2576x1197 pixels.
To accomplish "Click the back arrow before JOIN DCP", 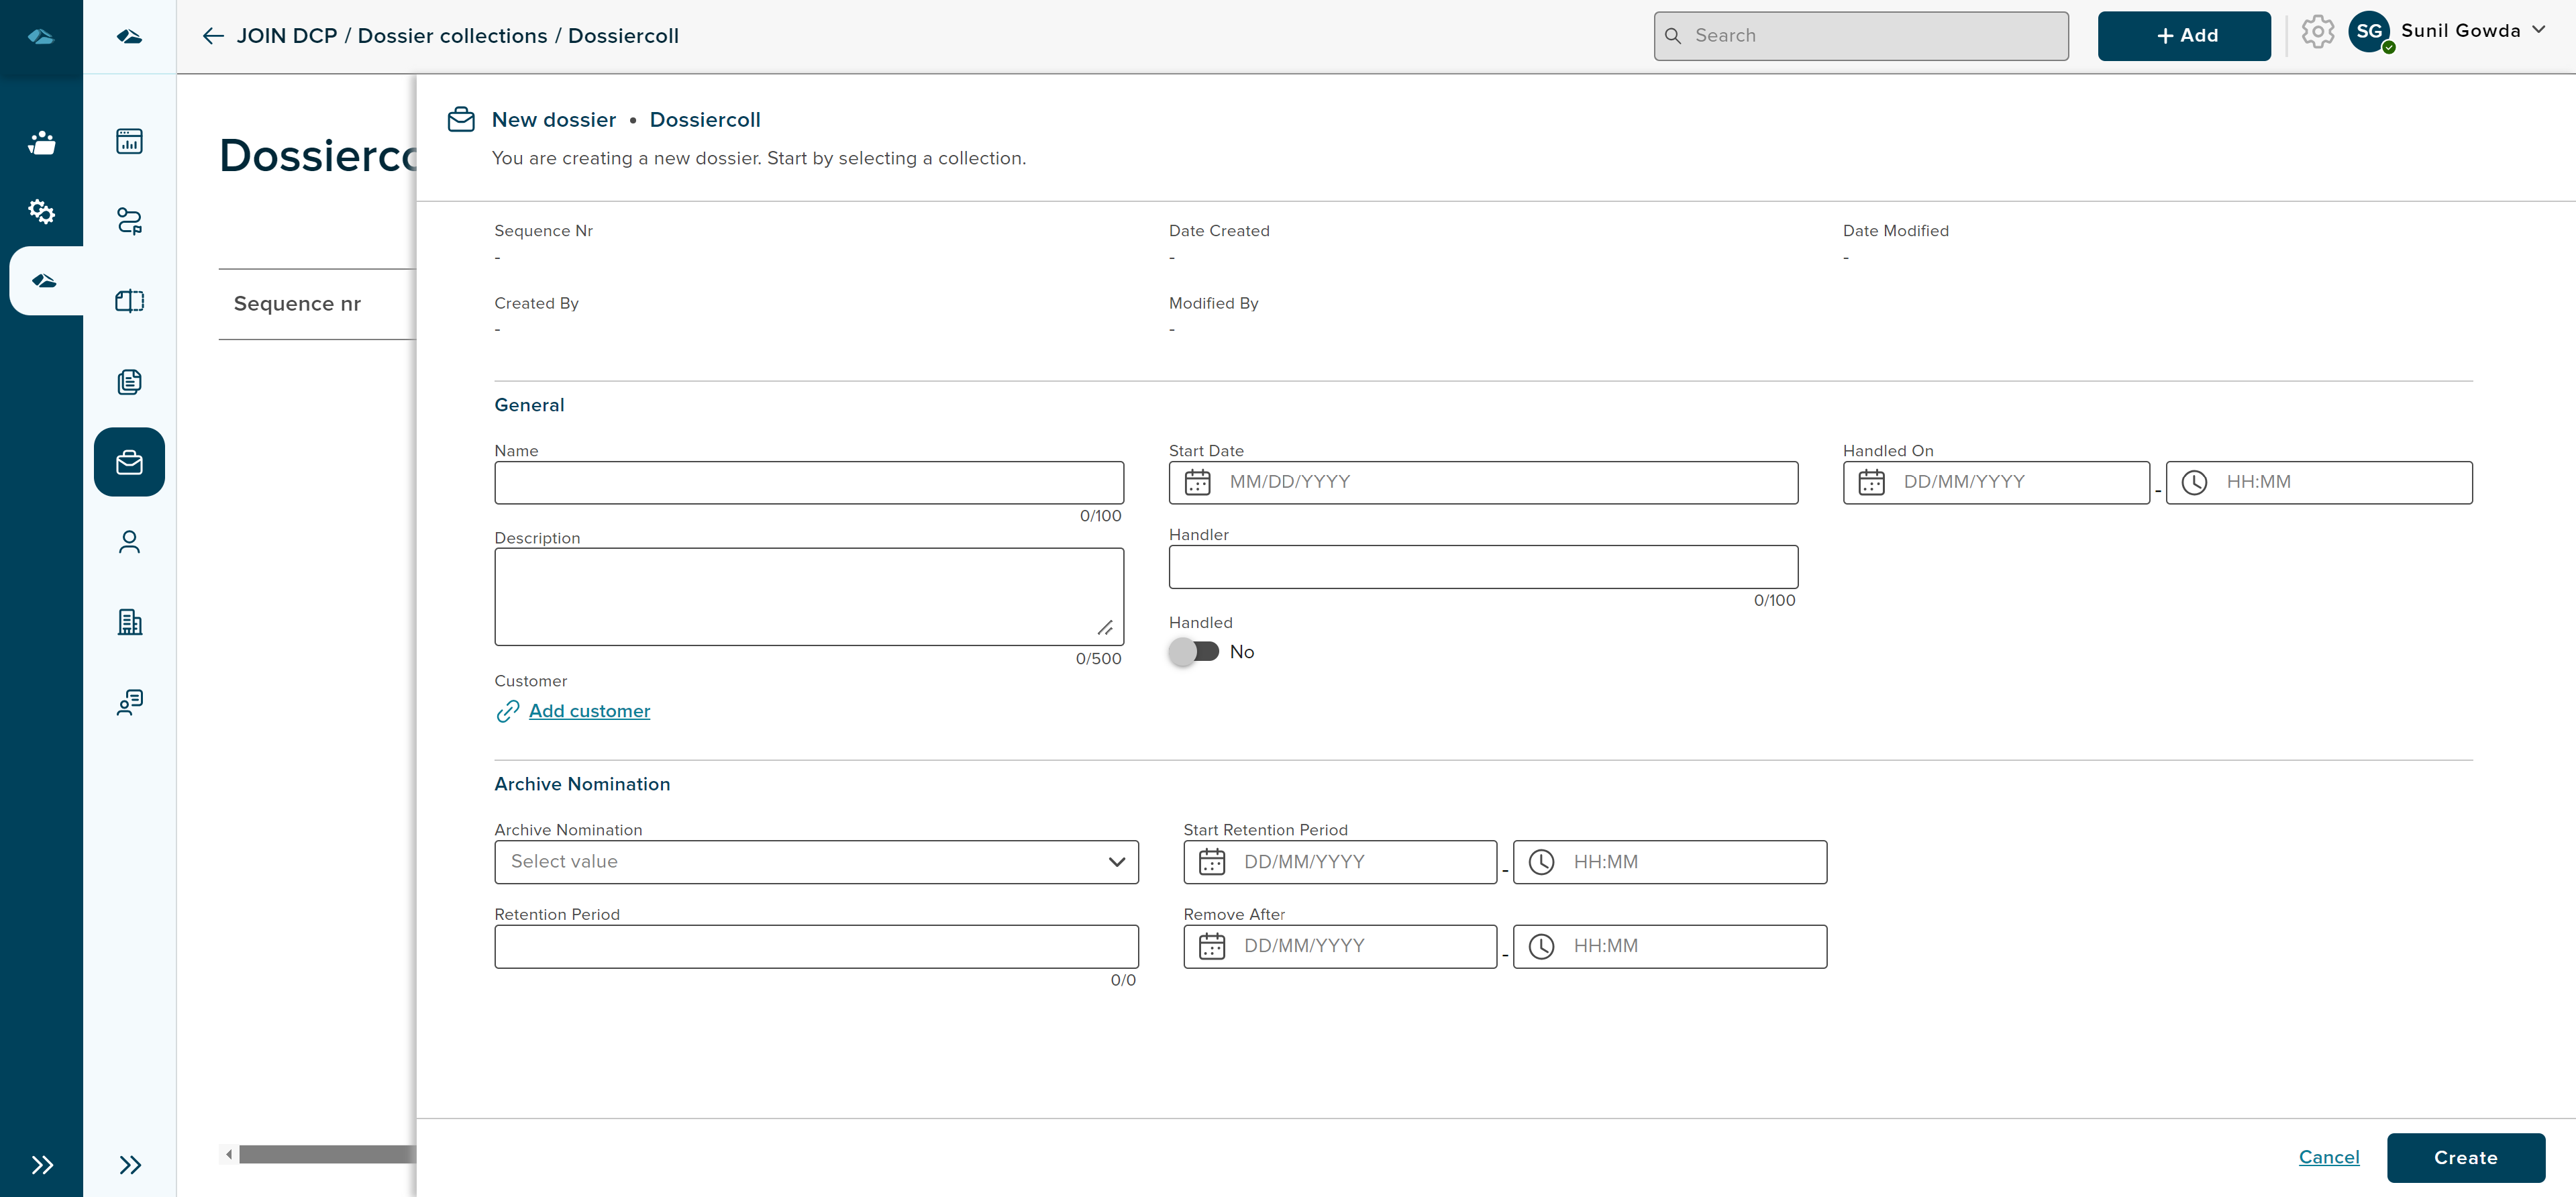I will [212, 36].
